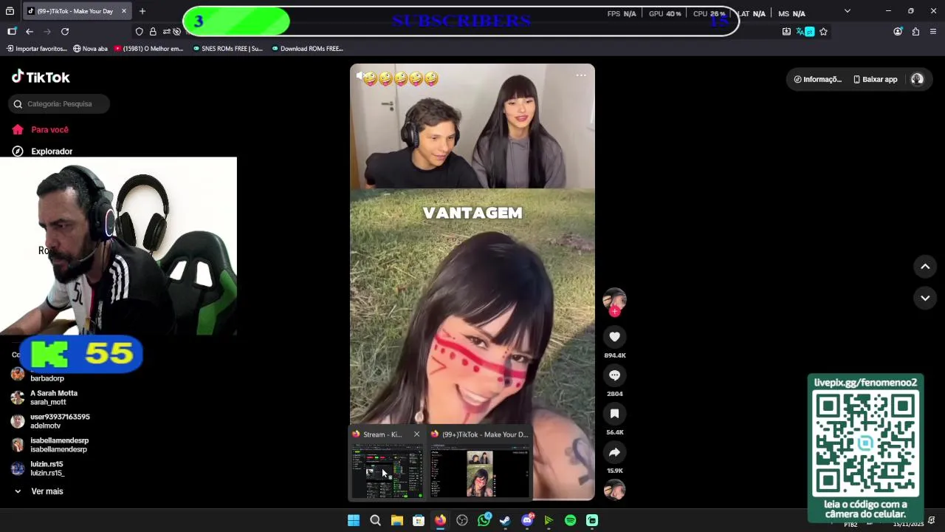Screen dimensions: 945x532
Task: Open A Sarah Motta account
Action: pyautogui.click(x=44, y=398)
